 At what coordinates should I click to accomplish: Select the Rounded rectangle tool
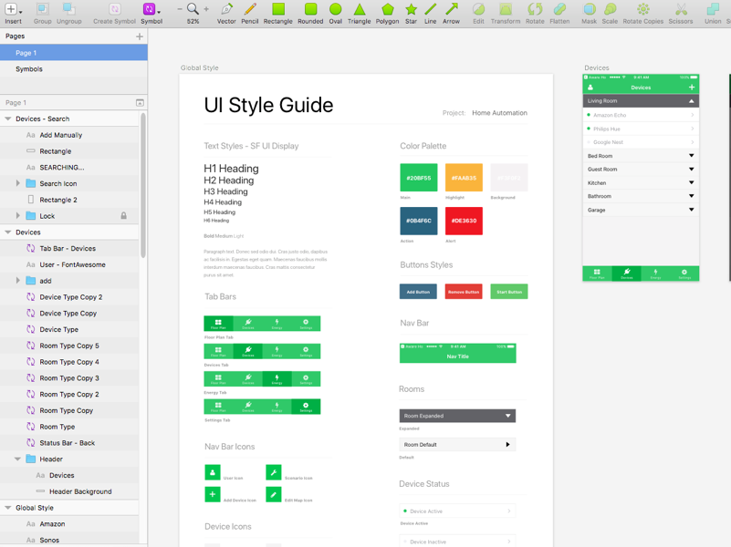tap(310, 9)
